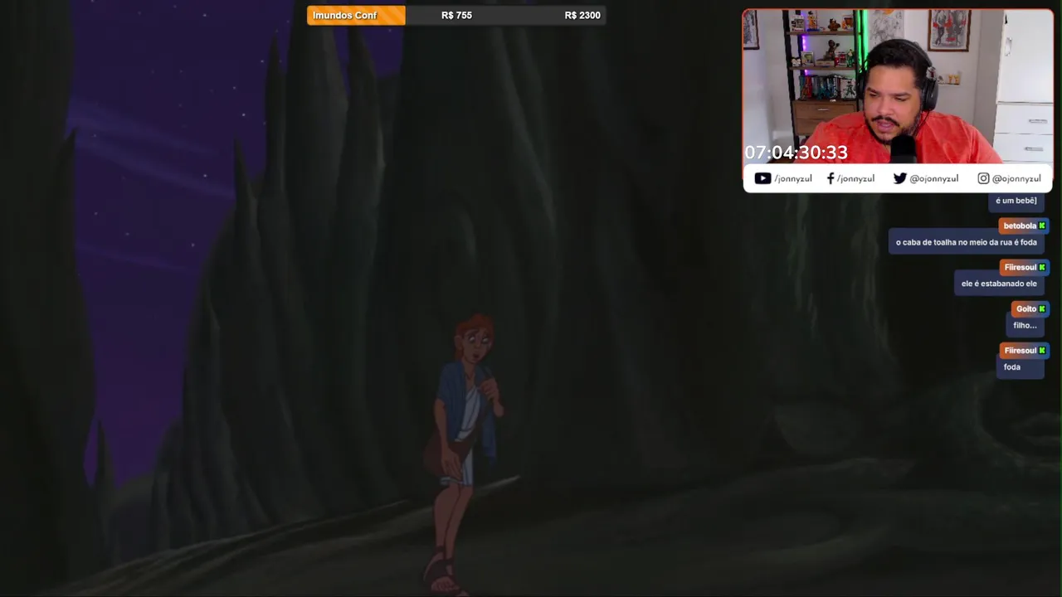Click the Twitter bird icon
Image resolution: width=1062 pixels, height=597 pixels.
[x=900, y=178]
